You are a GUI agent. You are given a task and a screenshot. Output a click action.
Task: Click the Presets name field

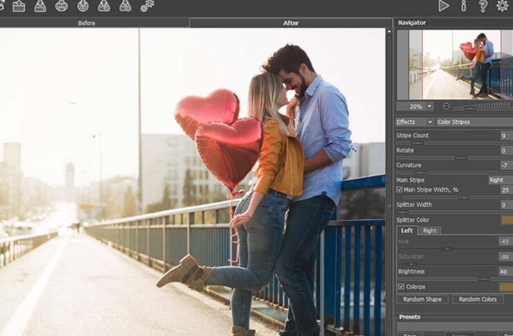coord(455,327)
